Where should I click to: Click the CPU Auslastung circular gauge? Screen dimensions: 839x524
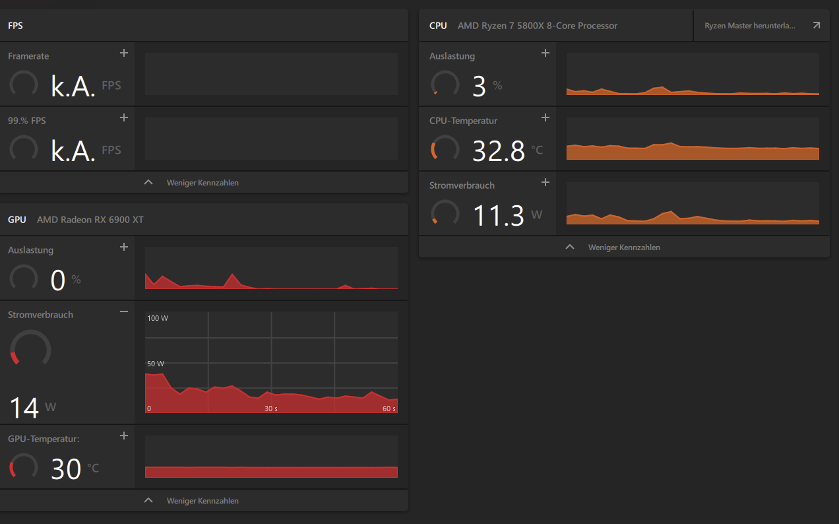pyautogui.click(x=445, y=84)
